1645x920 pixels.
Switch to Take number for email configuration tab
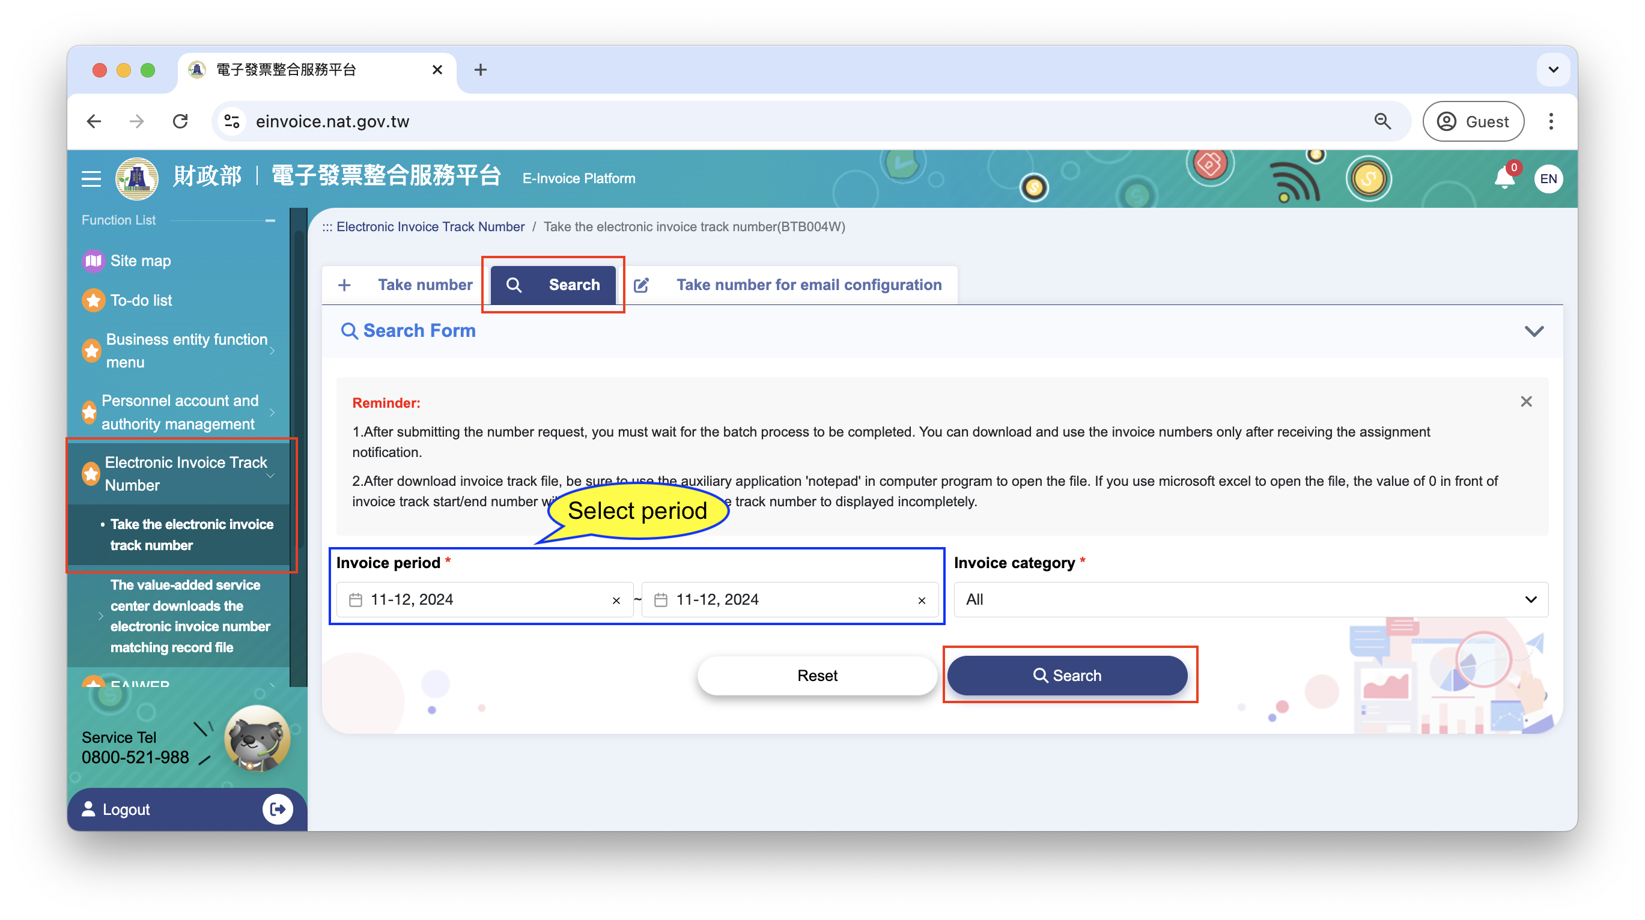pos(809,283)
